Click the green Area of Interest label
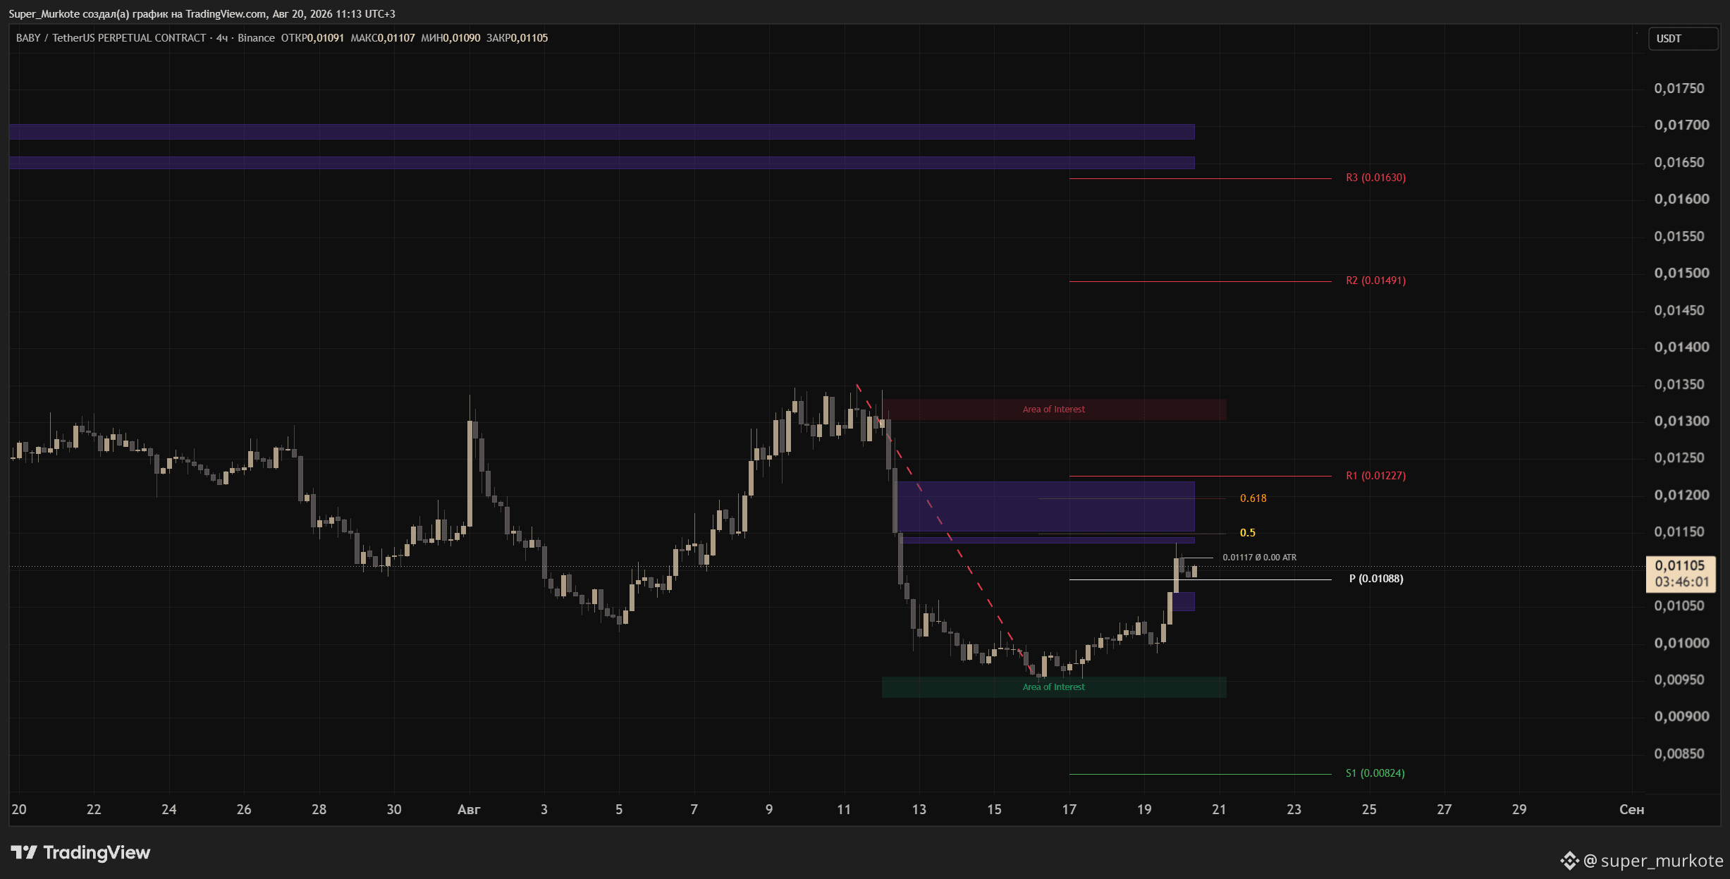1730x879 pixels. pyautogui.click(x=1053, y=687)
